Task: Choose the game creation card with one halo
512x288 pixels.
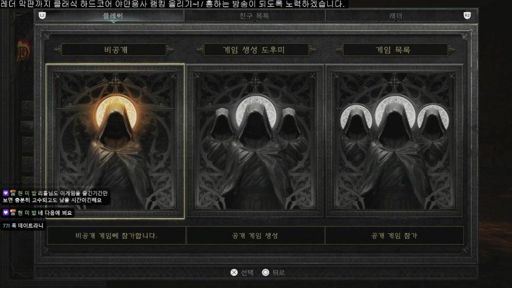Action: coord(254,141)
